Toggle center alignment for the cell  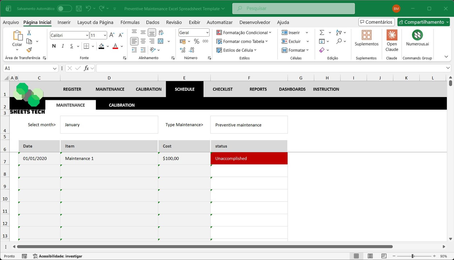(143, 41)
